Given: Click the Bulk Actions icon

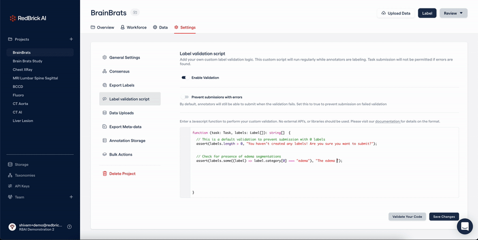Looking at the screenshot, I should coord(105,154).
